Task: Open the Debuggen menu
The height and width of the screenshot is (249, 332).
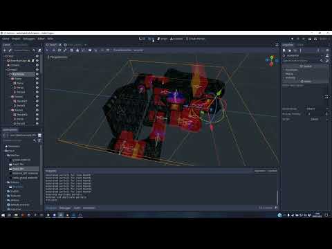Action: click(29, 39)
